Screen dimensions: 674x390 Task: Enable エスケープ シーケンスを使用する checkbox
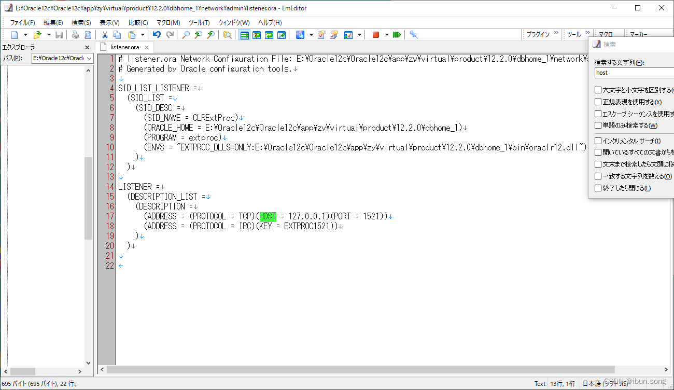[598, 114]
